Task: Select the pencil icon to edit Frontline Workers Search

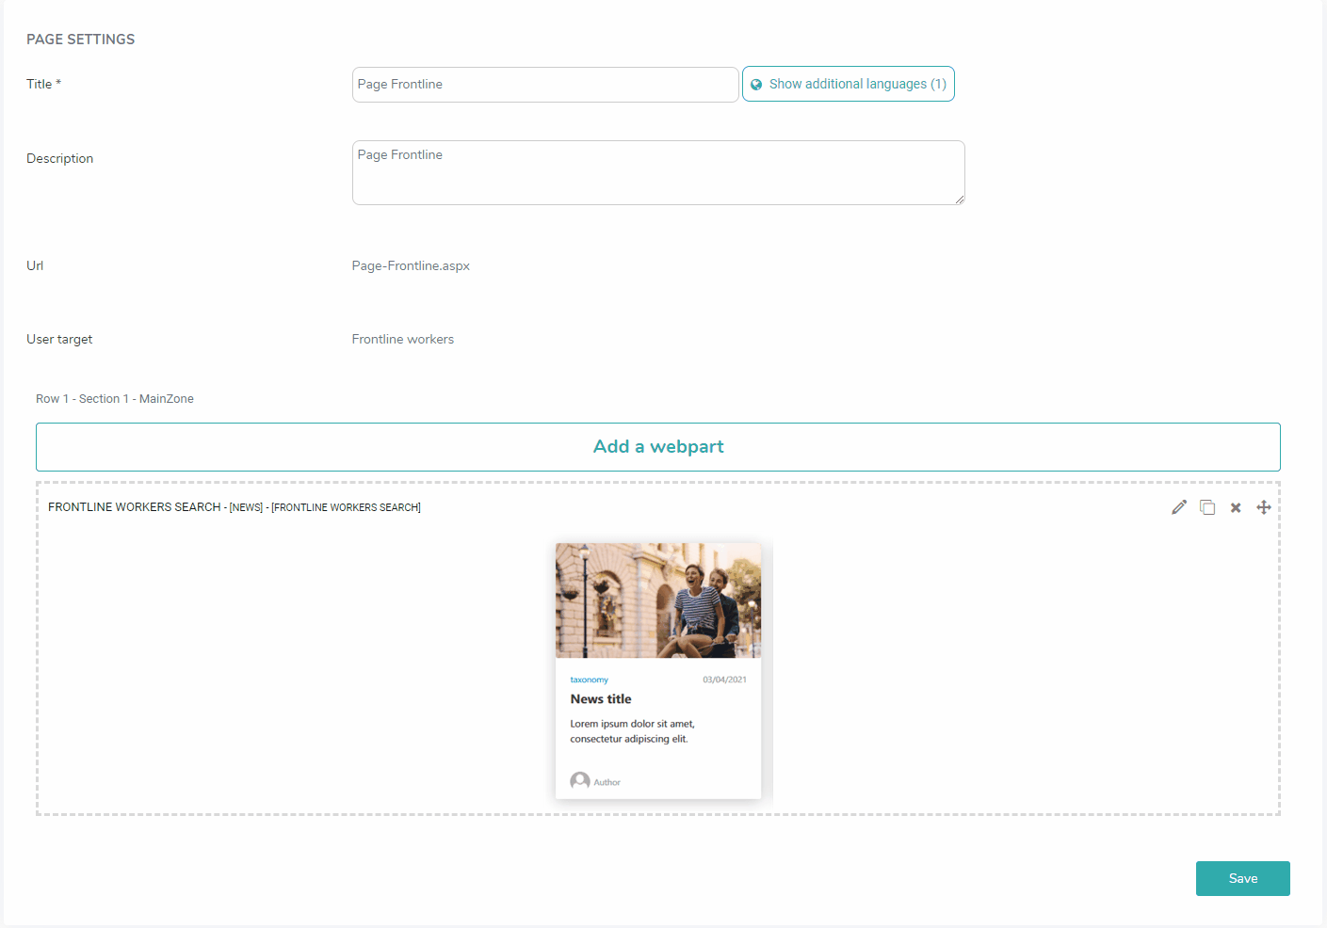Action: coord(1178,506)
